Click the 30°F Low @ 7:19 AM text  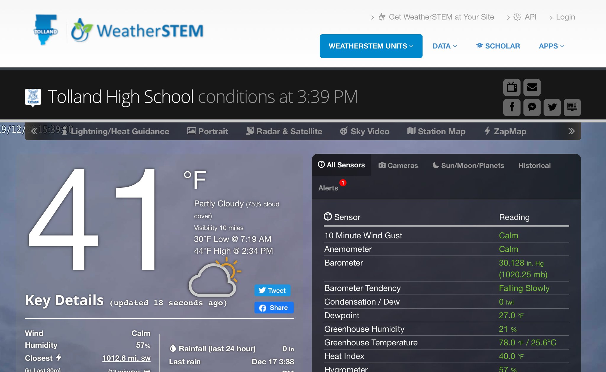233,239
